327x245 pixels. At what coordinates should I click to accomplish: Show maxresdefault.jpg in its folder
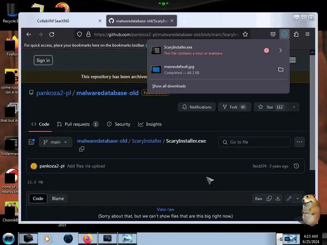pos(281,69)
